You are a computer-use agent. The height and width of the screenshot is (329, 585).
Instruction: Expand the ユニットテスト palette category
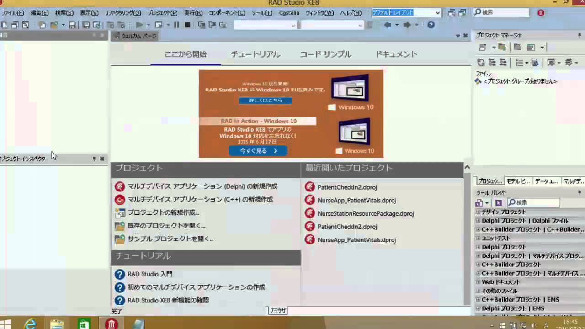pos(478,238)
